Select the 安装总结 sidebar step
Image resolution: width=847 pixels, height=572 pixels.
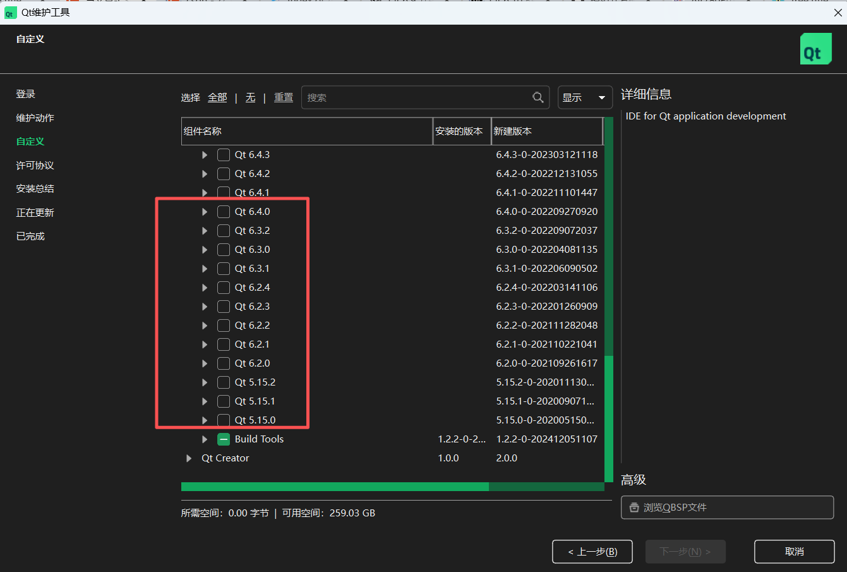click(x=35, y=189)
